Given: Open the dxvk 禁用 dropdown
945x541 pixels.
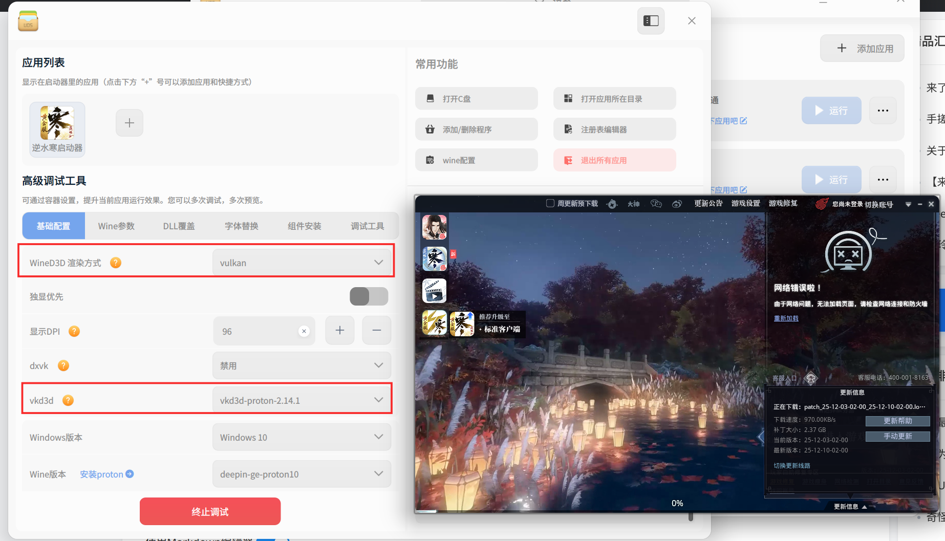Looking at the screenshot, I should [x=302, y=365].
